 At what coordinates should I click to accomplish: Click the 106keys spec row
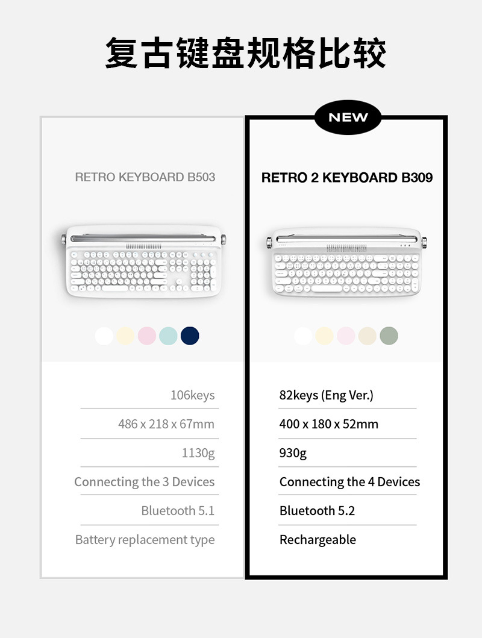point(192,395)
